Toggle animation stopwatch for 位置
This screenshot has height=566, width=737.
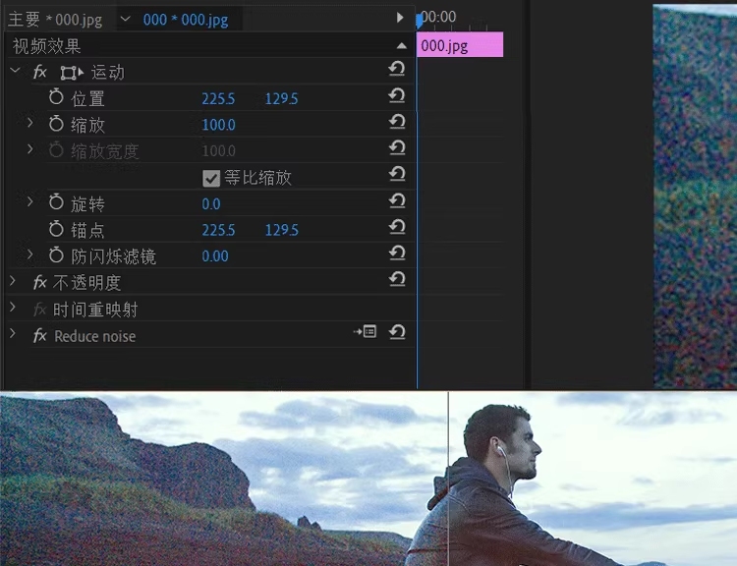point(56,97)
